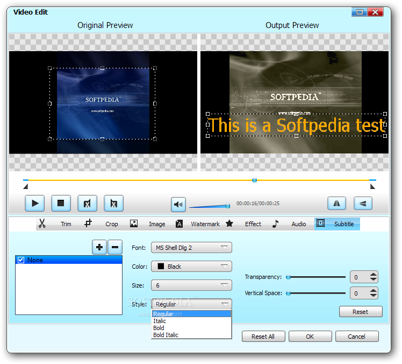Add a subtitle with plus button

pyautogui.click(x=99, y=247)
